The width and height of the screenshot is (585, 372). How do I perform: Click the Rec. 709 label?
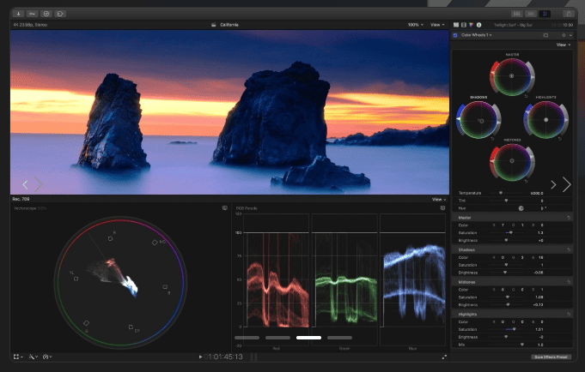[x=21, y=199]
